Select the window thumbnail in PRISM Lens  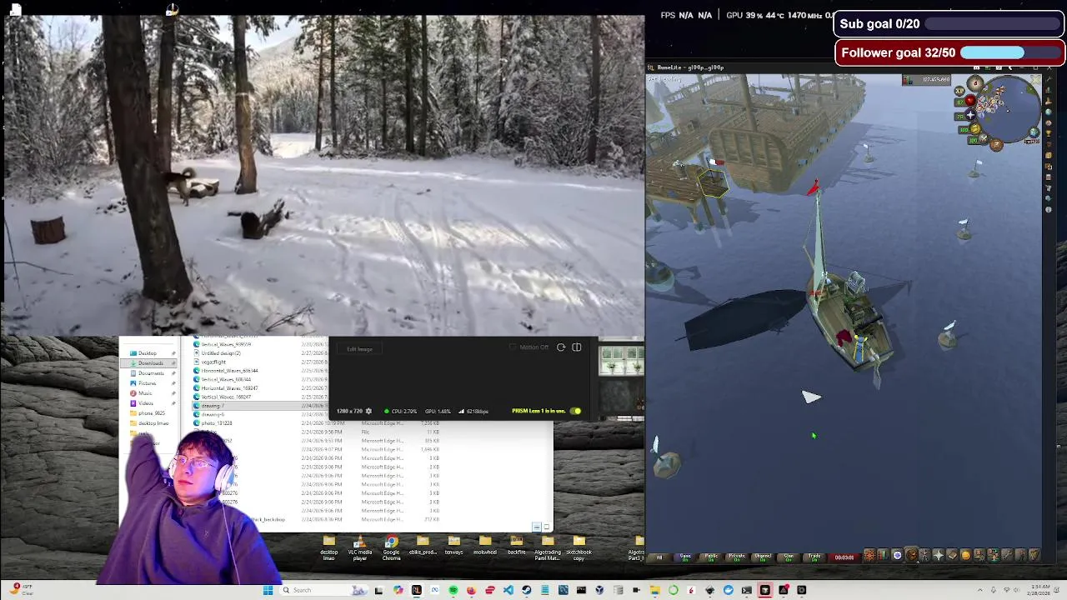(621, 361)
